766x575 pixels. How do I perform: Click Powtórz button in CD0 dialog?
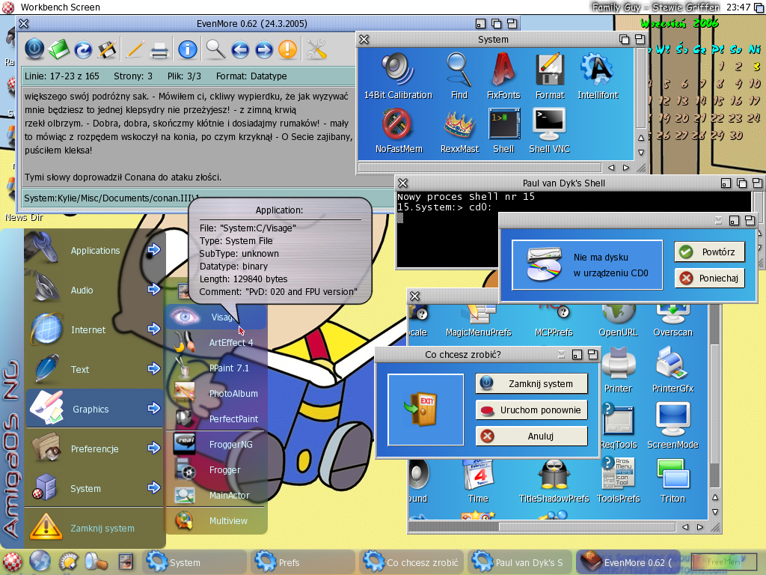[x=710, y=252]
